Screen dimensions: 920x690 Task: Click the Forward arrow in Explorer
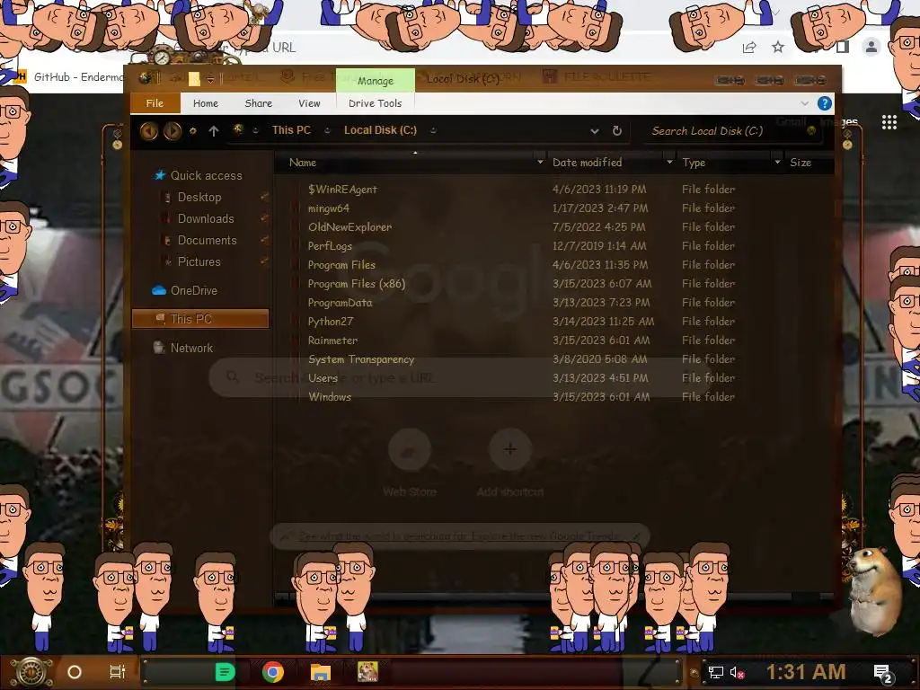[x=172, y=131]
